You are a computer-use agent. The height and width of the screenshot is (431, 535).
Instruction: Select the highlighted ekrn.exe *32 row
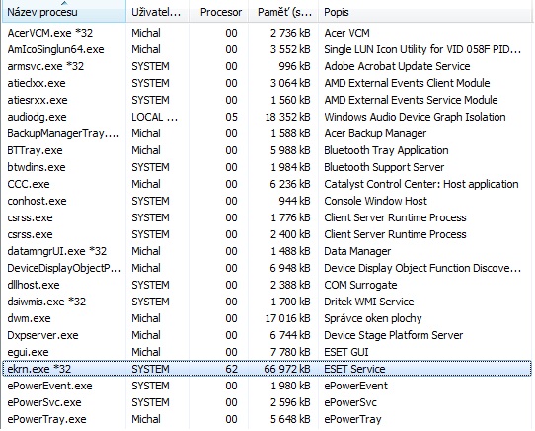[267, 369]
